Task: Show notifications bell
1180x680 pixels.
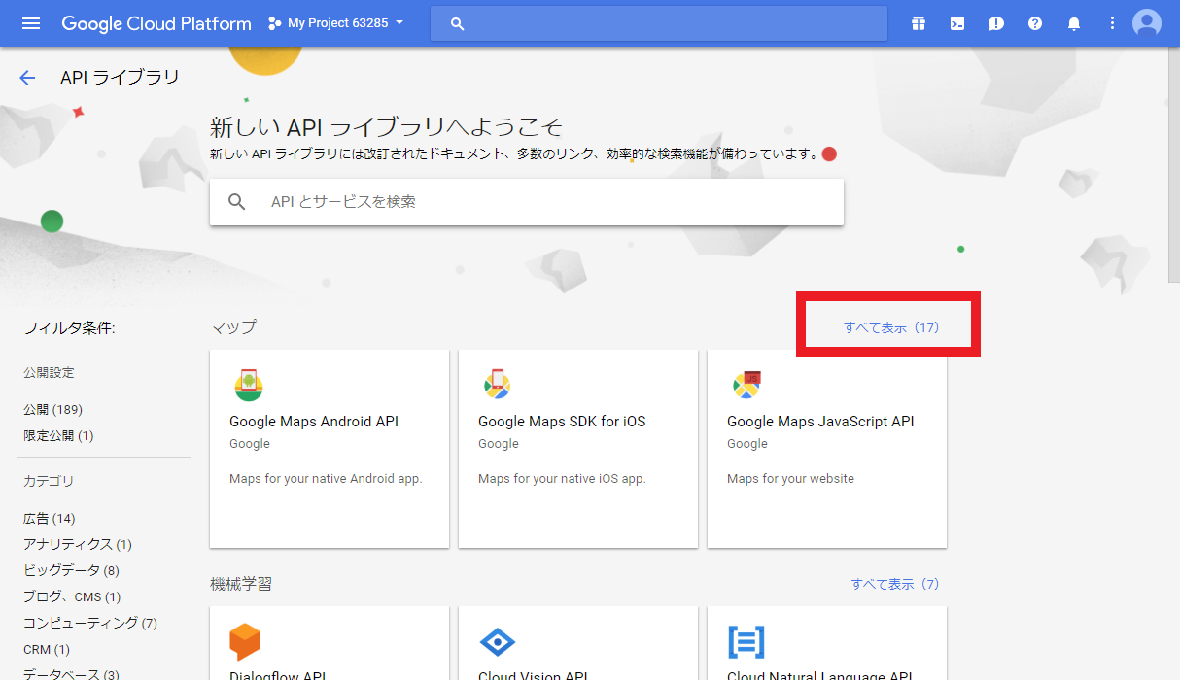Action: pos(1074,23)
